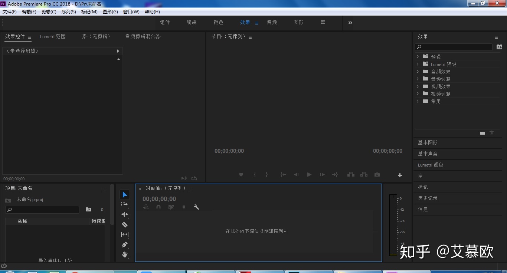Expand the 常用 folder
507x273 pixels.
(418, 101)
